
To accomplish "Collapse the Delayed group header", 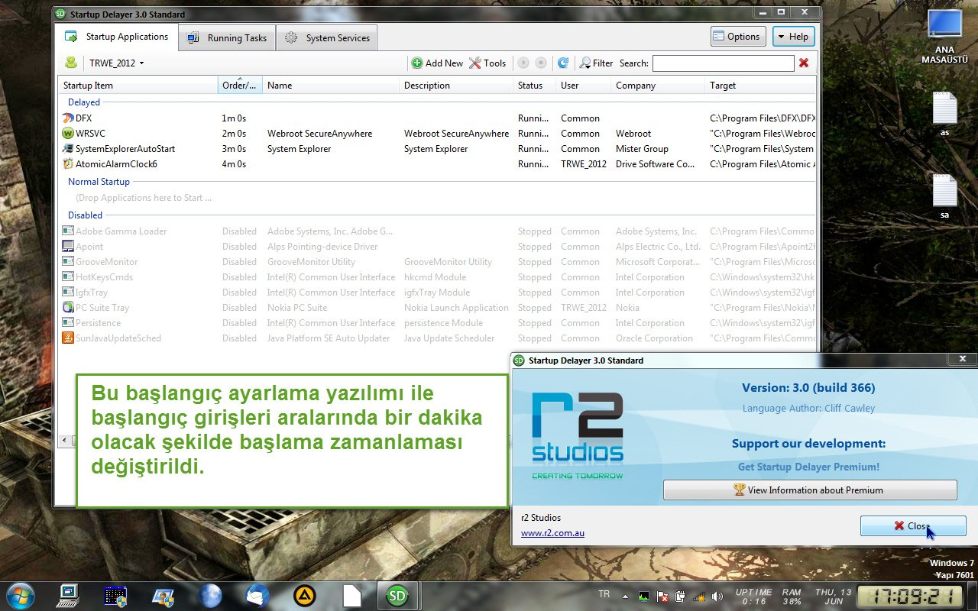I will 84,102.
